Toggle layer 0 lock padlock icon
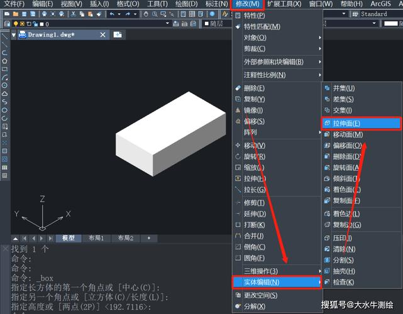The image size is (403, 314). tap(35, 24)
